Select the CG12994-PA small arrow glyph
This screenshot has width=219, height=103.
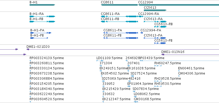tap(142, 33)
